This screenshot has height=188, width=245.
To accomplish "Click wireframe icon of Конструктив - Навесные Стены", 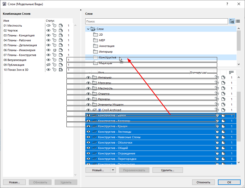I will 223,137.
